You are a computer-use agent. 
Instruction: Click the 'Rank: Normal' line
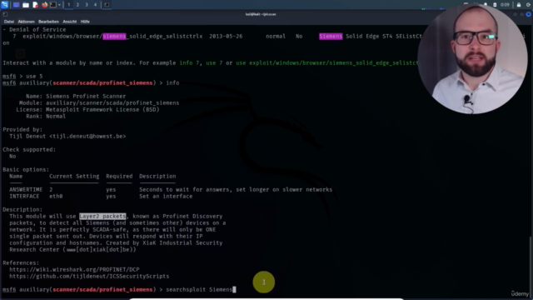click(46, 117)
